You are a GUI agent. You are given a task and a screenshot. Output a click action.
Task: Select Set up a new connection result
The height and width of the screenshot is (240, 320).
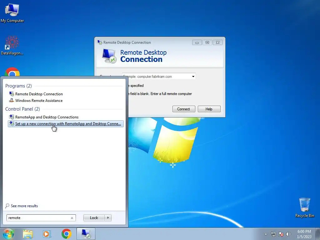pyautogui.click(x=66, y=124)
